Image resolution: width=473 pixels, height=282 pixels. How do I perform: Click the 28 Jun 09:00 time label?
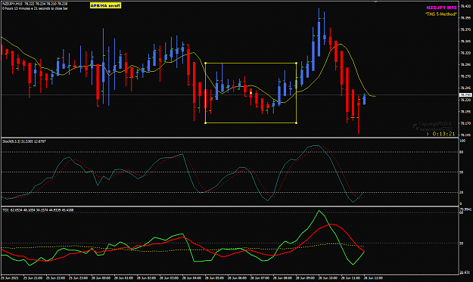(x=305, y=278)
